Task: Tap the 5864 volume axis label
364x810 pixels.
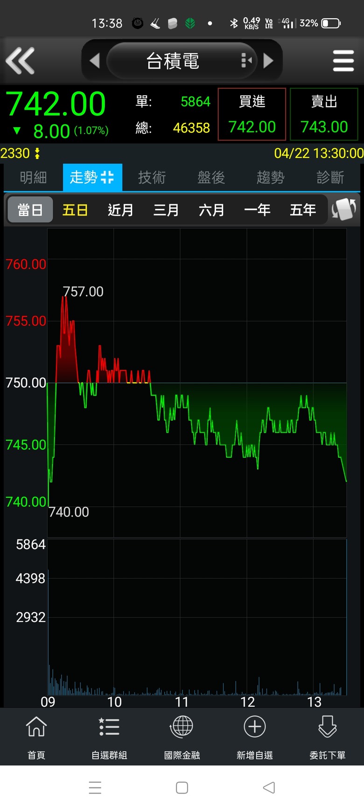Action: tap(31, 545)
